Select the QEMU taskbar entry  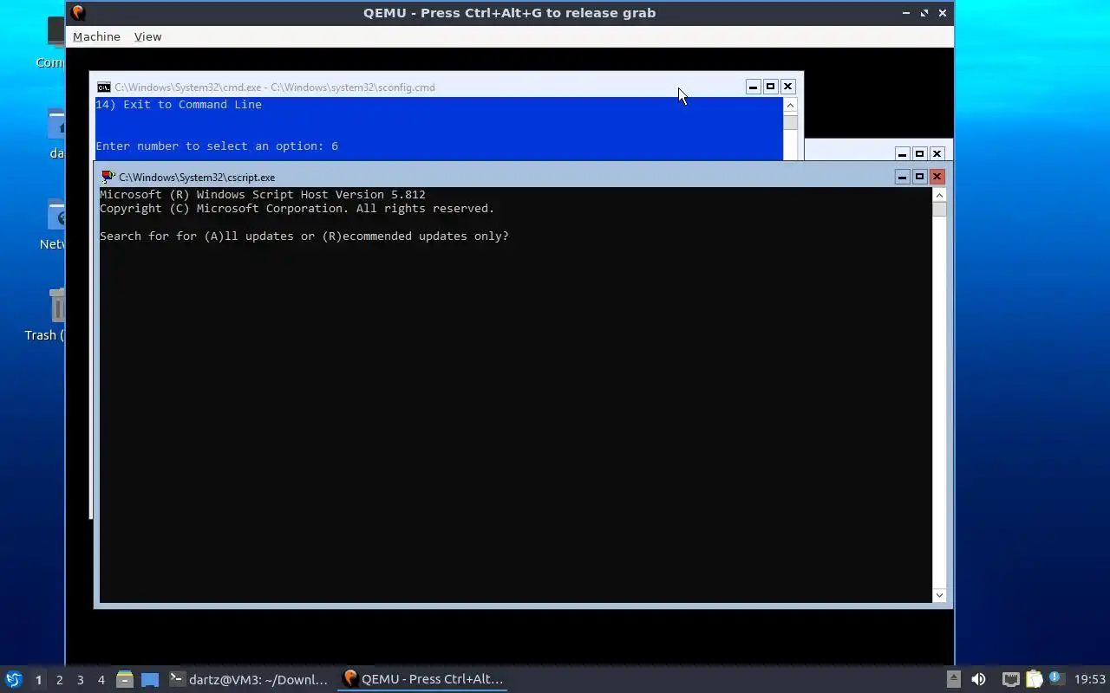pyautogui.click(x=423, y=679)
